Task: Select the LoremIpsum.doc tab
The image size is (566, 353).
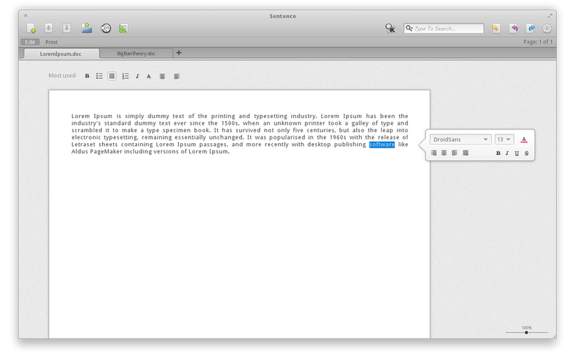Action: tap(60, 54)
